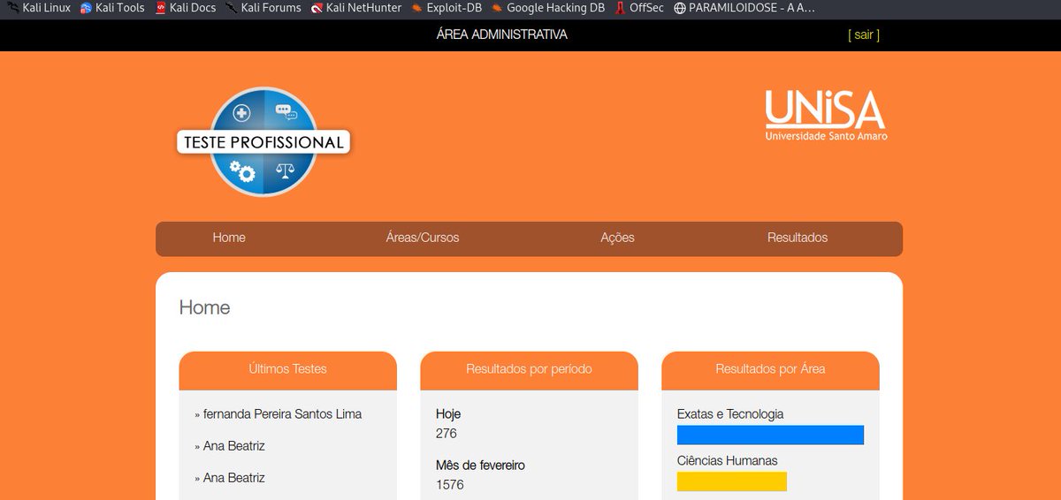Click the Resultados por período panel header
The image size is (1061, 500).
point(529,369)
